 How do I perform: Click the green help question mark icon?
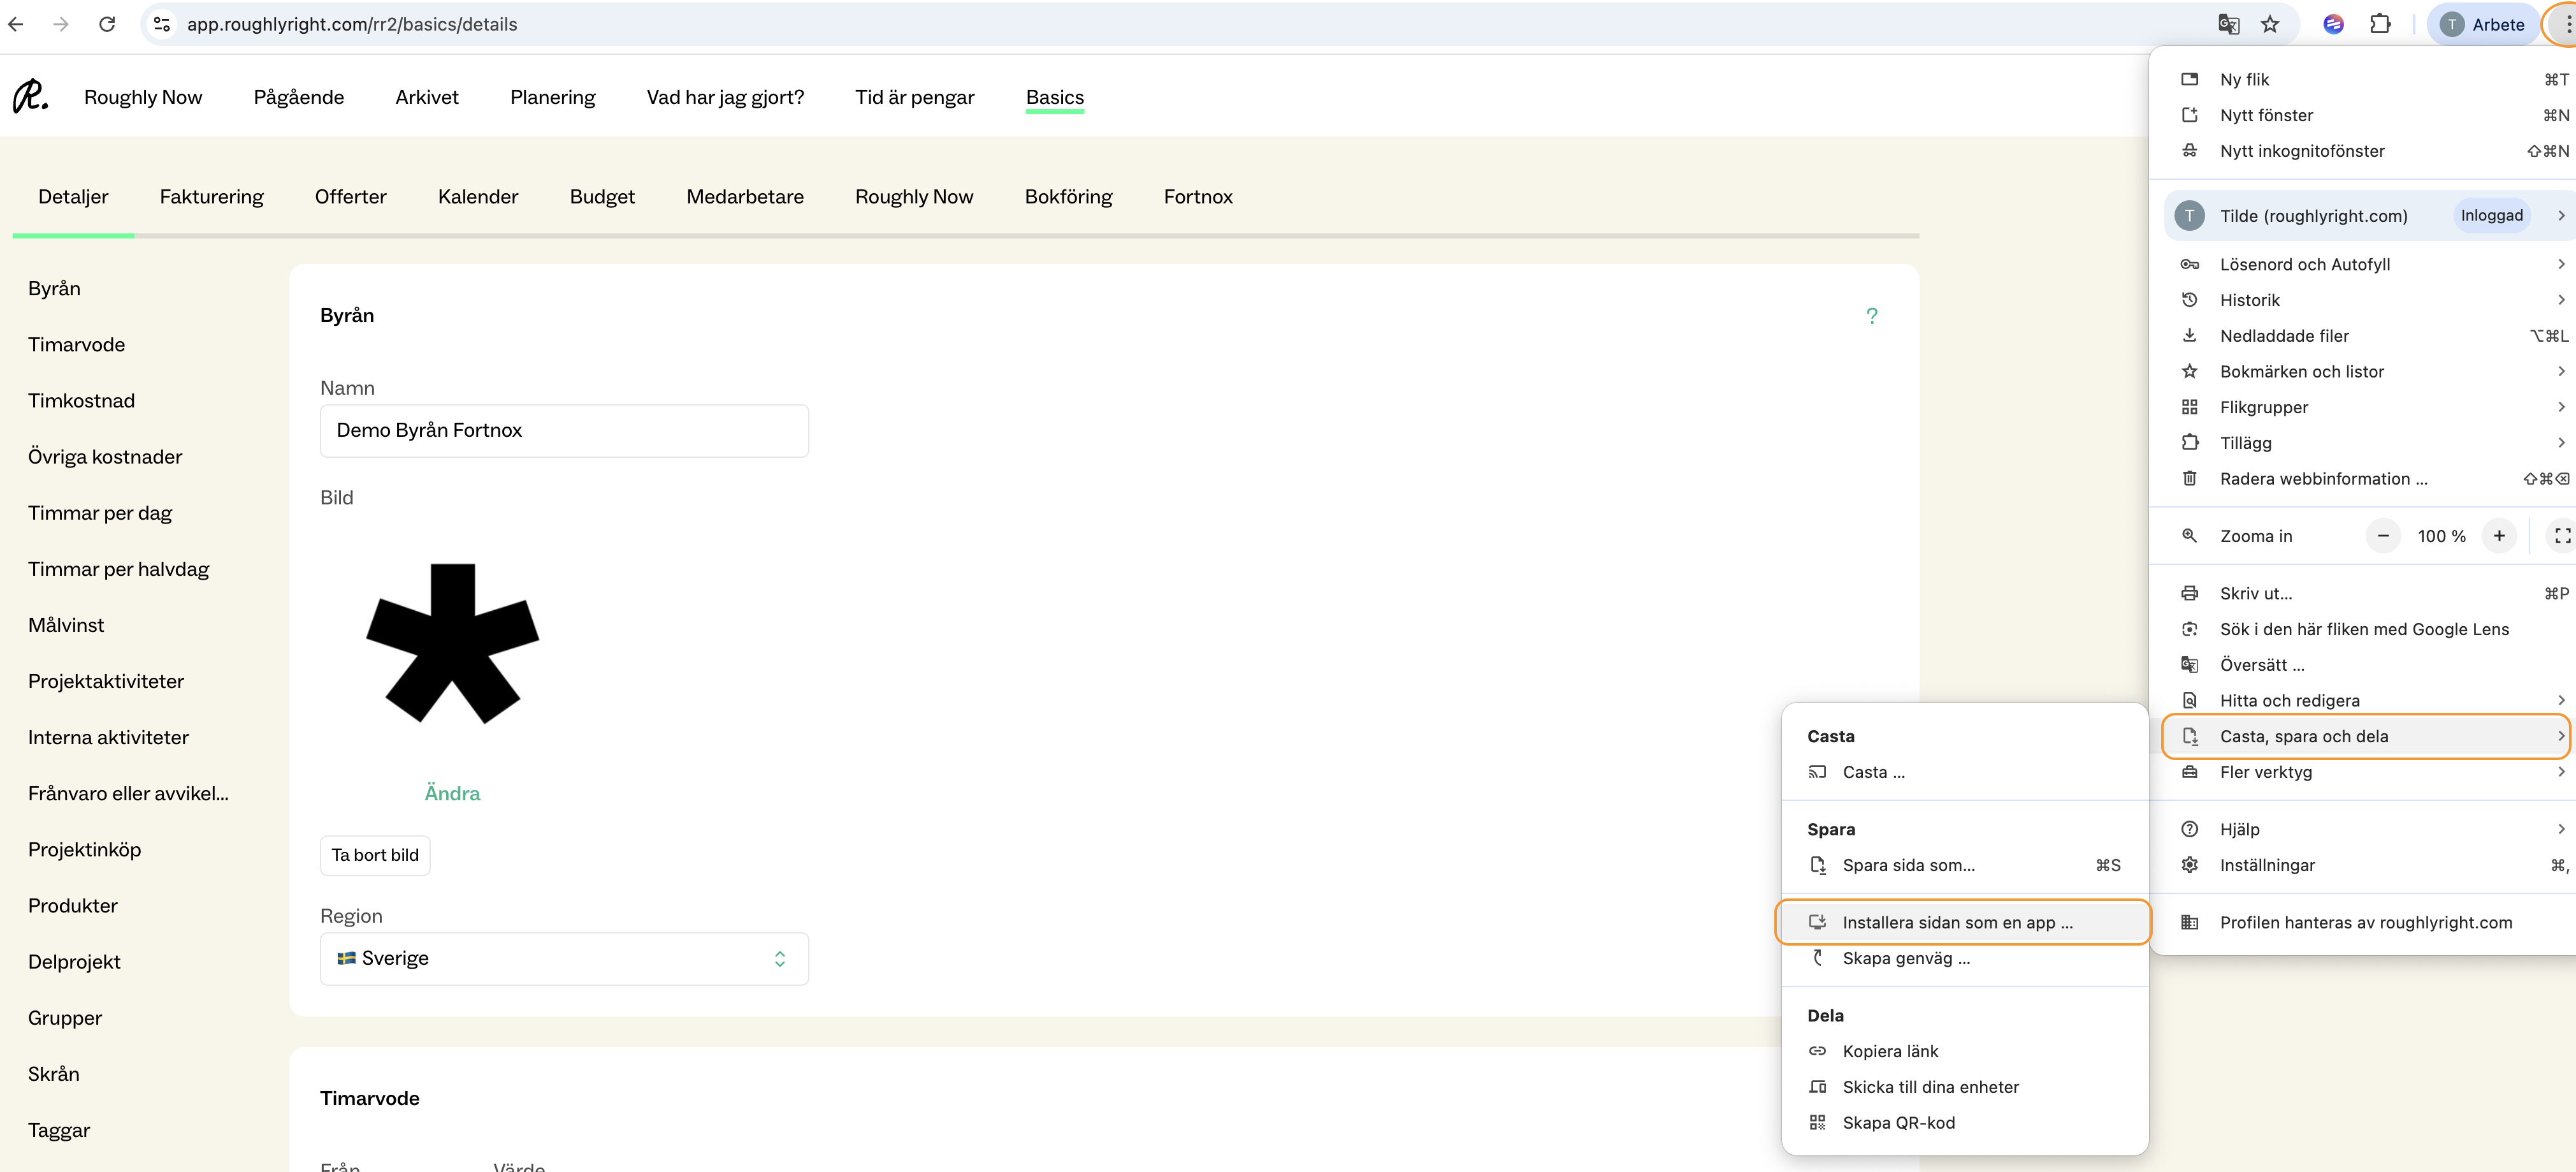(1871, 316)
